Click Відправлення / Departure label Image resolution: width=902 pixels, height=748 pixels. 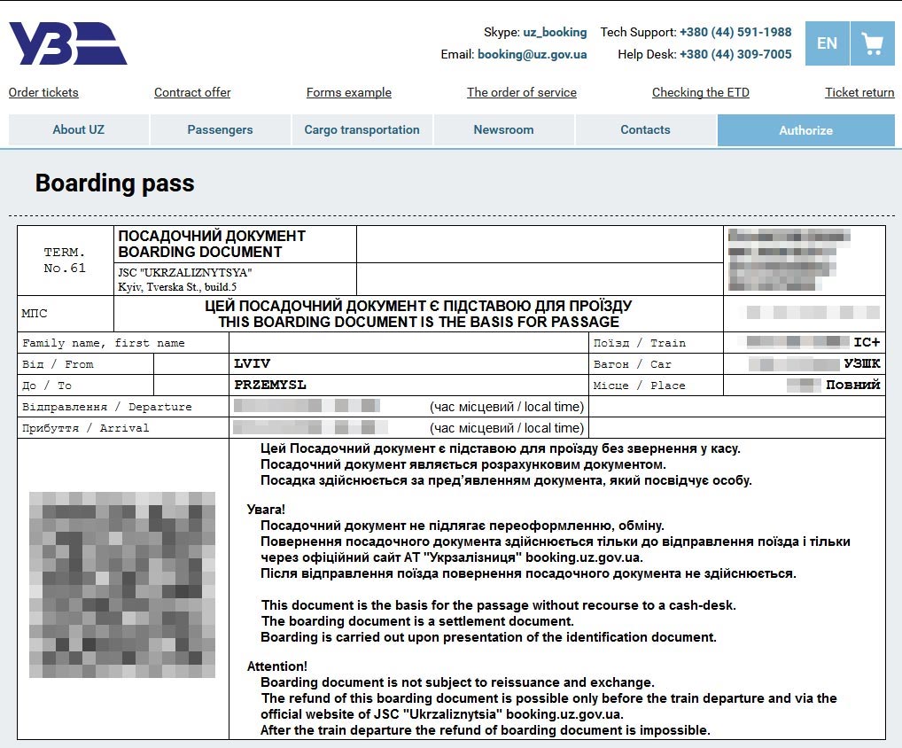point(107,407)
